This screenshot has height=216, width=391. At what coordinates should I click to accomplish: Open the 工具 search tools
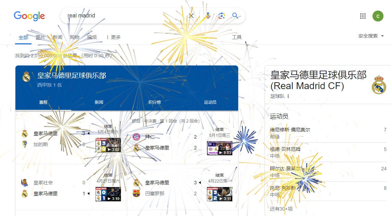(x=237, y=37)
